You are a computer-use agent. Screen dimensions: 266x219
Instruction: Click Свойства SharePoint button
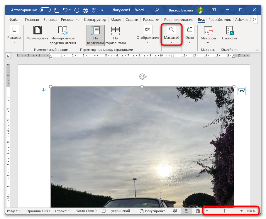click(229, 33)
